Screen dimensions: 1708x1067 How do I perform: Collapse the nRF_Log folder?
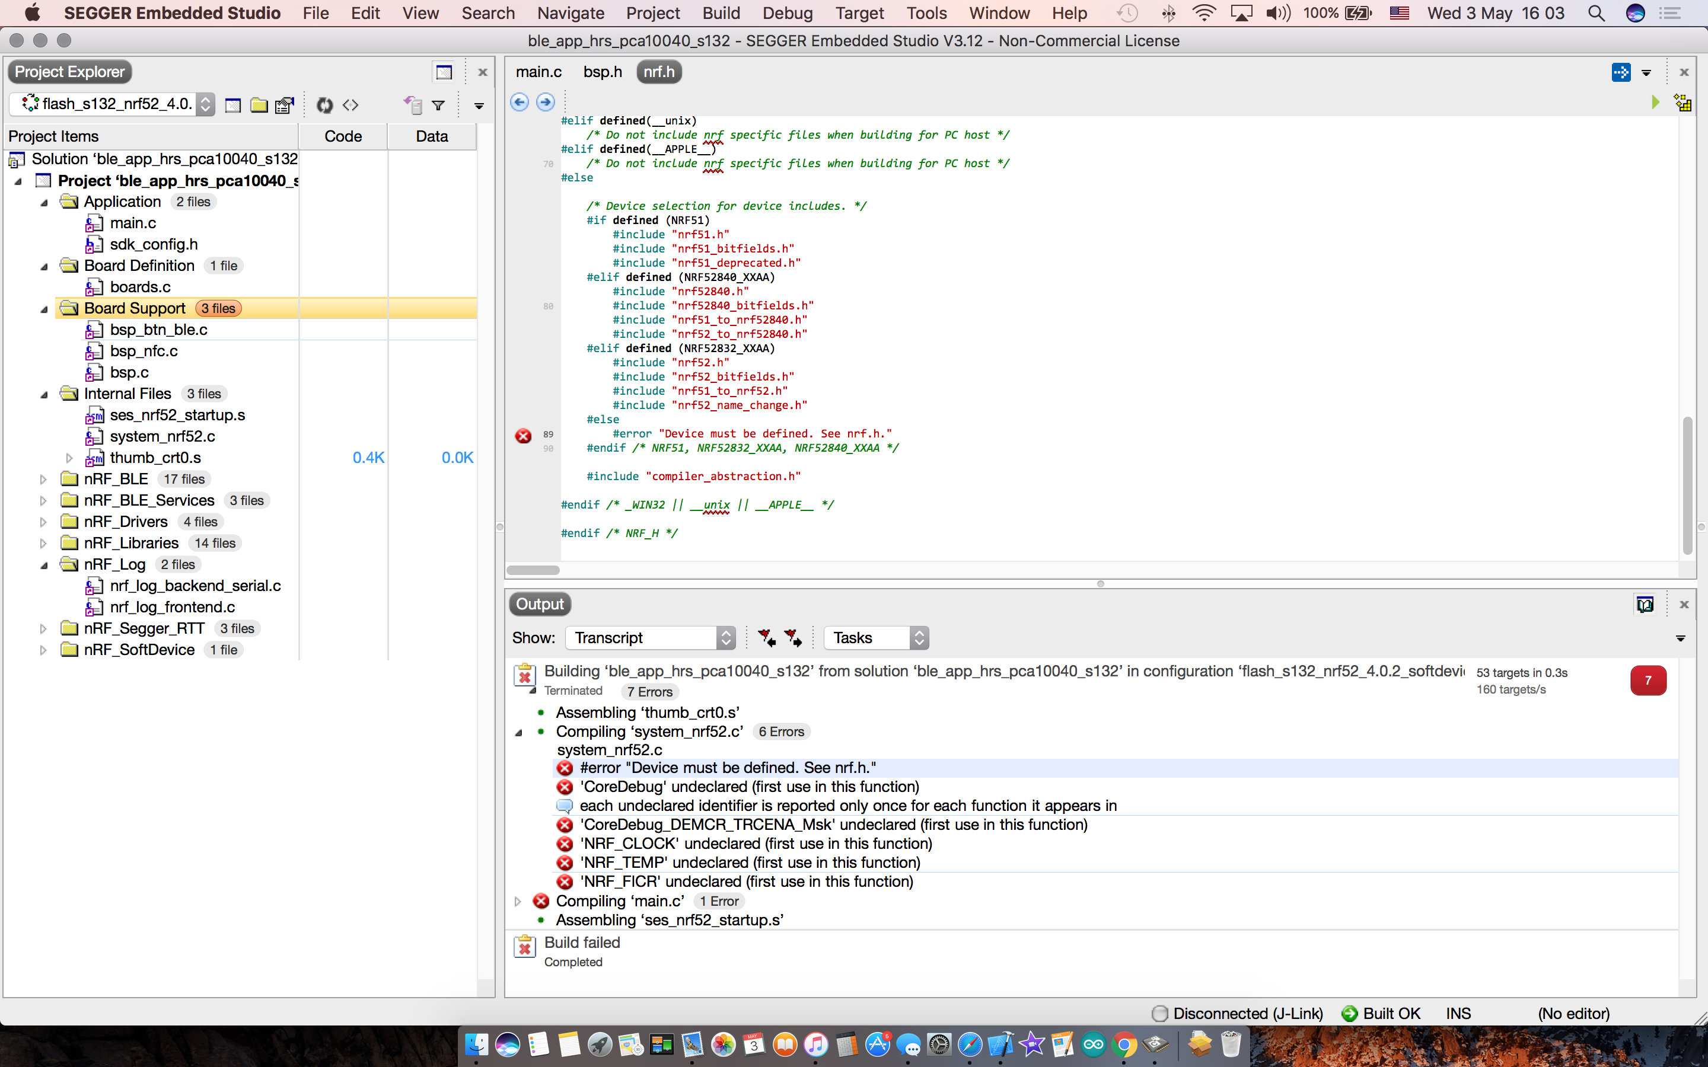click(44, 566)
